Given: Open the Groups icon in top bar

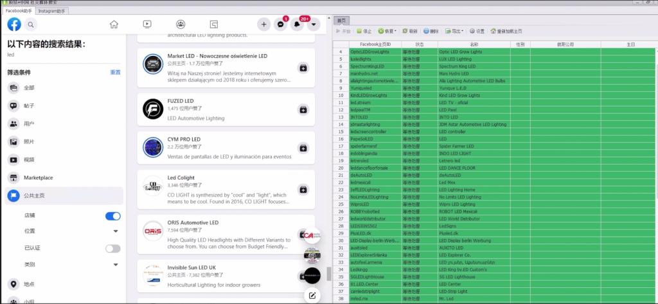Looking at the screenshot, I should pos(181,24).
